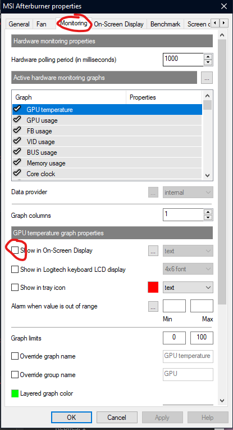Open On-Screen Display text type dropdown
Screen dimensions: 233x430
188,251
